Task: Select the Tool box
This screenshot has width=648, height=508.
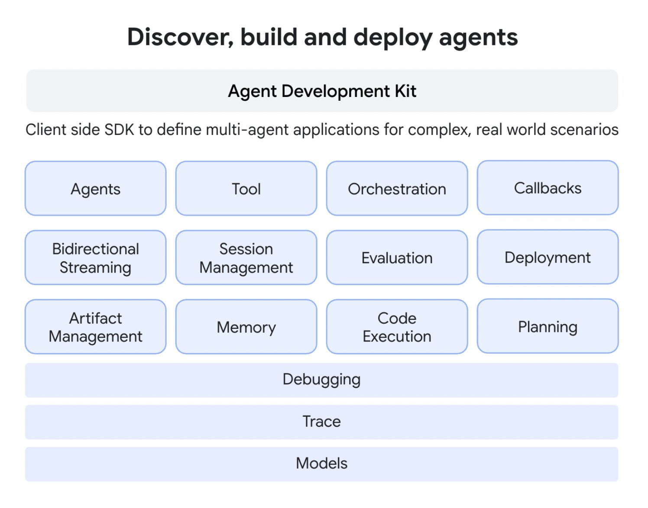Action: [x=246, y=189]
